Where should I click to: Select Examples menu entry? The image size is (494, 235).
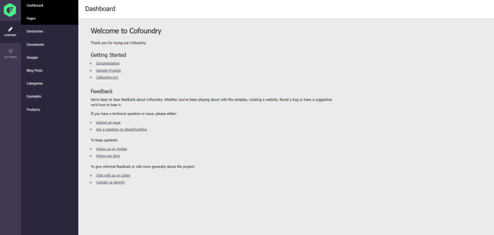pyautogui.click(x=34, y=97)
